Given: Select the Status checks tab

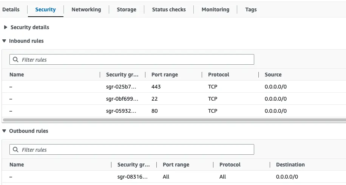Looking at the screenshot, I should [169, 9].
